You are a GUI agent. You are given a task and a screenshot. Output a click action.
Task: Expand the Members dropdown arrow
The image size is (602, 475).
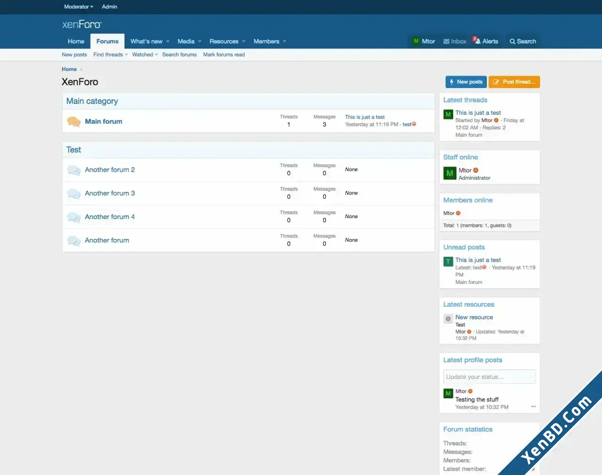285,41
